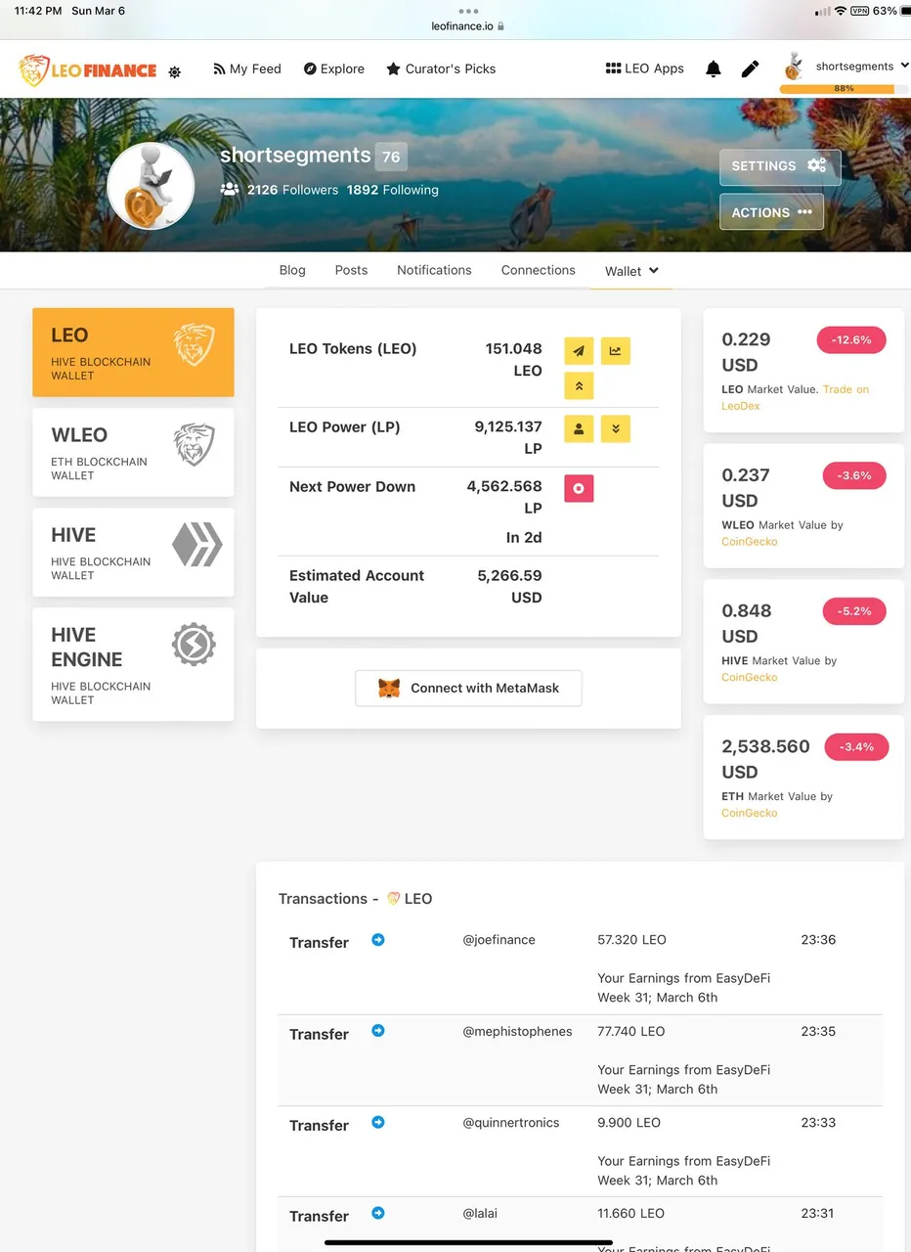Image resolution: width=911 pixels, height=1252 pixels.
Task: Switch to the Posts tab
Action: pos(351,270)
